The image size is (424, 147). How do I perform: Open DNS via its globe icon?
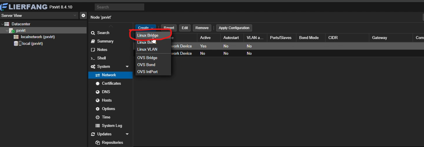pyautogui.click(x=98, y=92)
